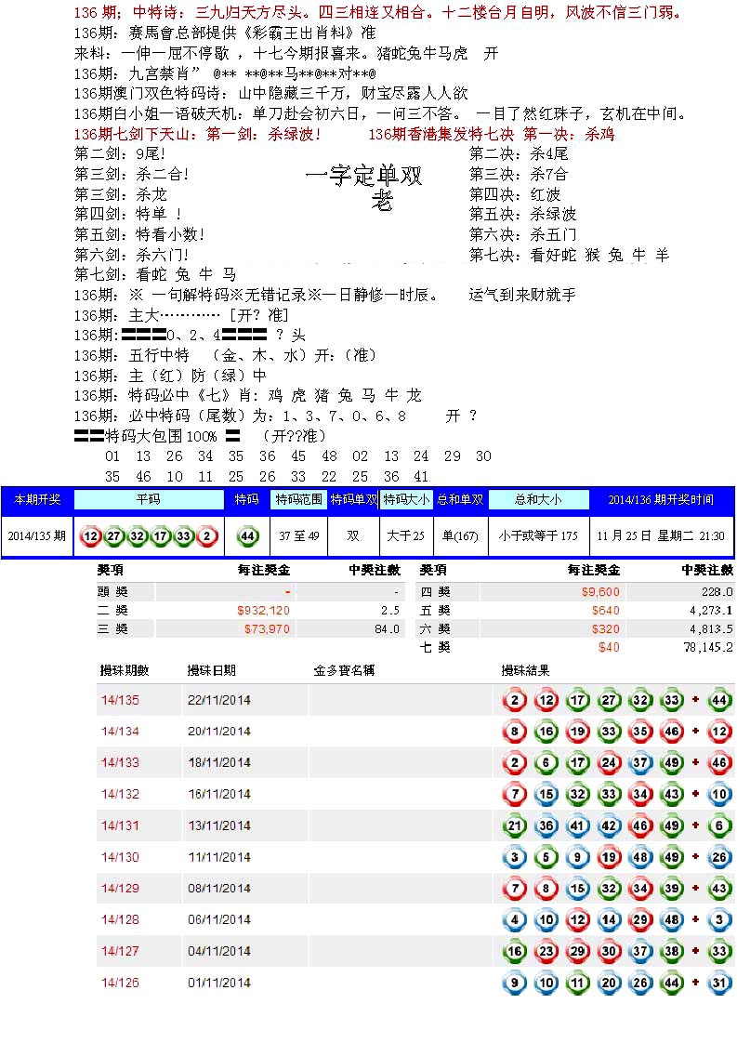Click second prize amount $932,120
Viewport: 737px width, 1043px height.
click(263, 611)
